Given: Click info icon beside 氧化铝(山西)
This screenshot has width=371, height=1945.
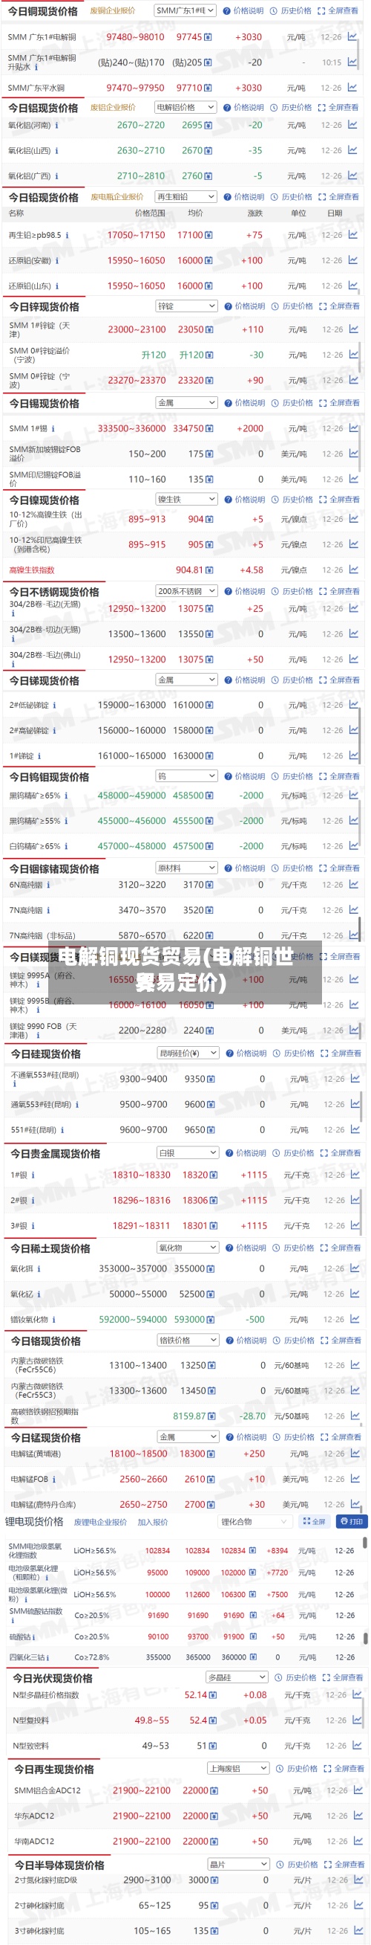Looking at the screenshot, I should (56, 151).
